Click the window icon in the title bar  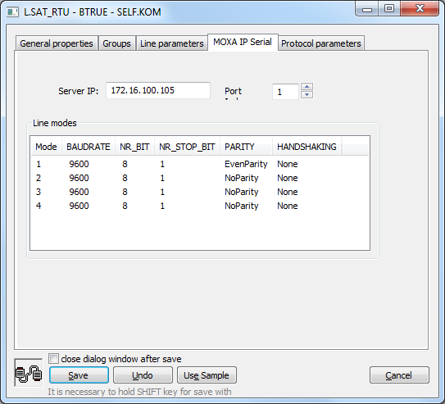pyautogui.click(x=12, y=12)
